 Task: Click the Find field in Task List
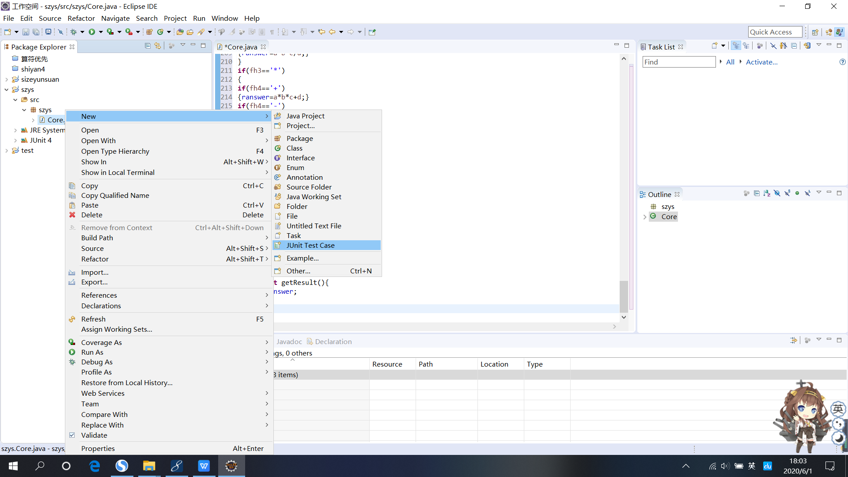coord(678,62)
